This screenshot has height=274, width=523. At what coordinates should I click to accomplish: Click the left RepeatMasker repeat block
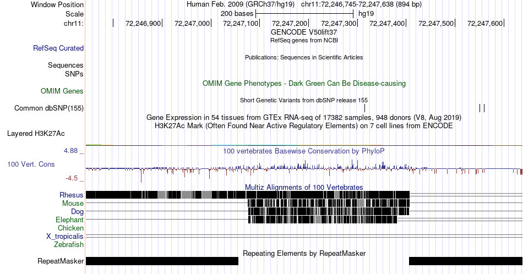click(162, 261)
